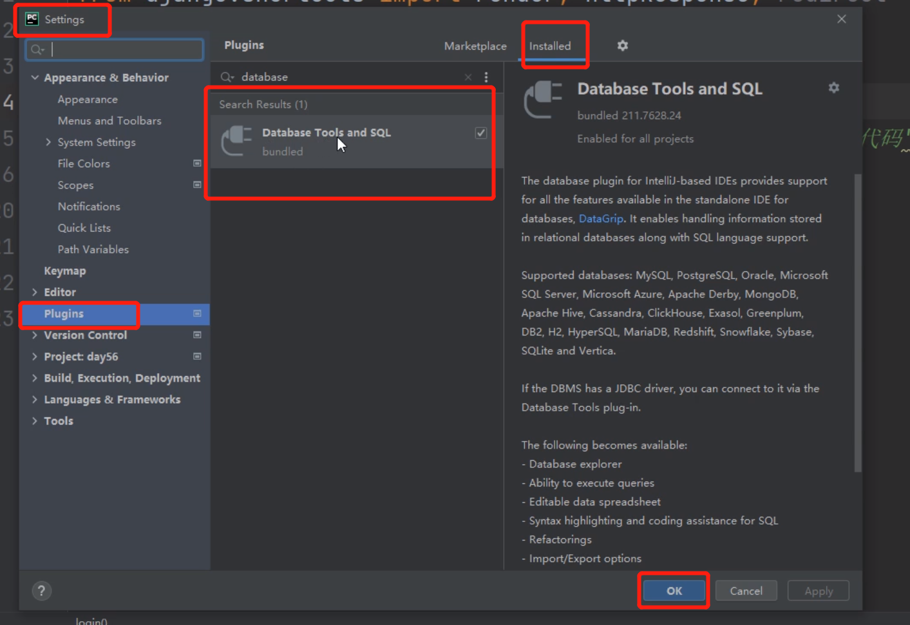Click the 'Plugins' heading above the search
This screenshot has height=625, width=910.
pos(244,45)
